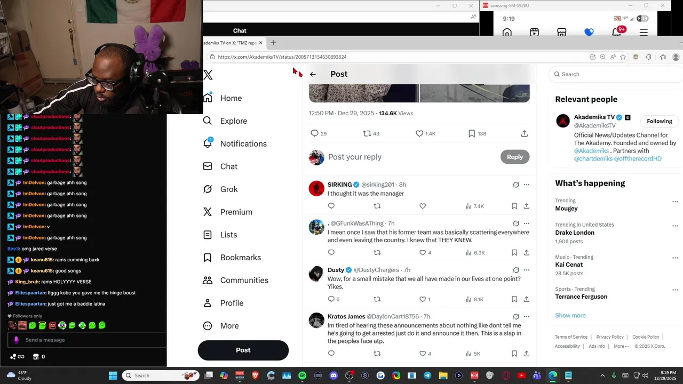683x384 pixels.
Task: Open the @chartdemiks mention link
Action: 593,159
